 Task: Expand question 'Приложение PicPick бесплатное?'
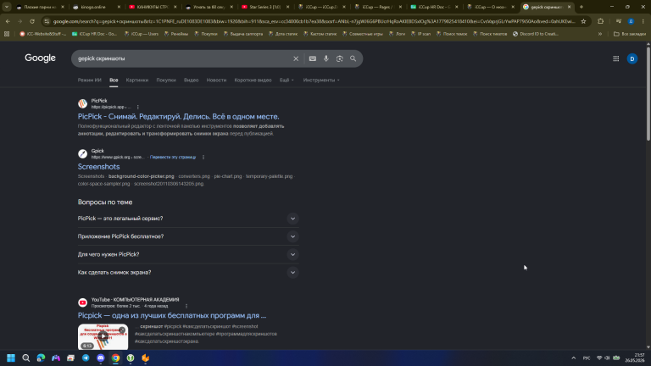click(x=188, y=236)
